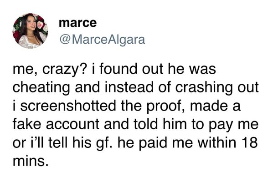Click the word "cheating" in the tweet text

click(41, 88)
